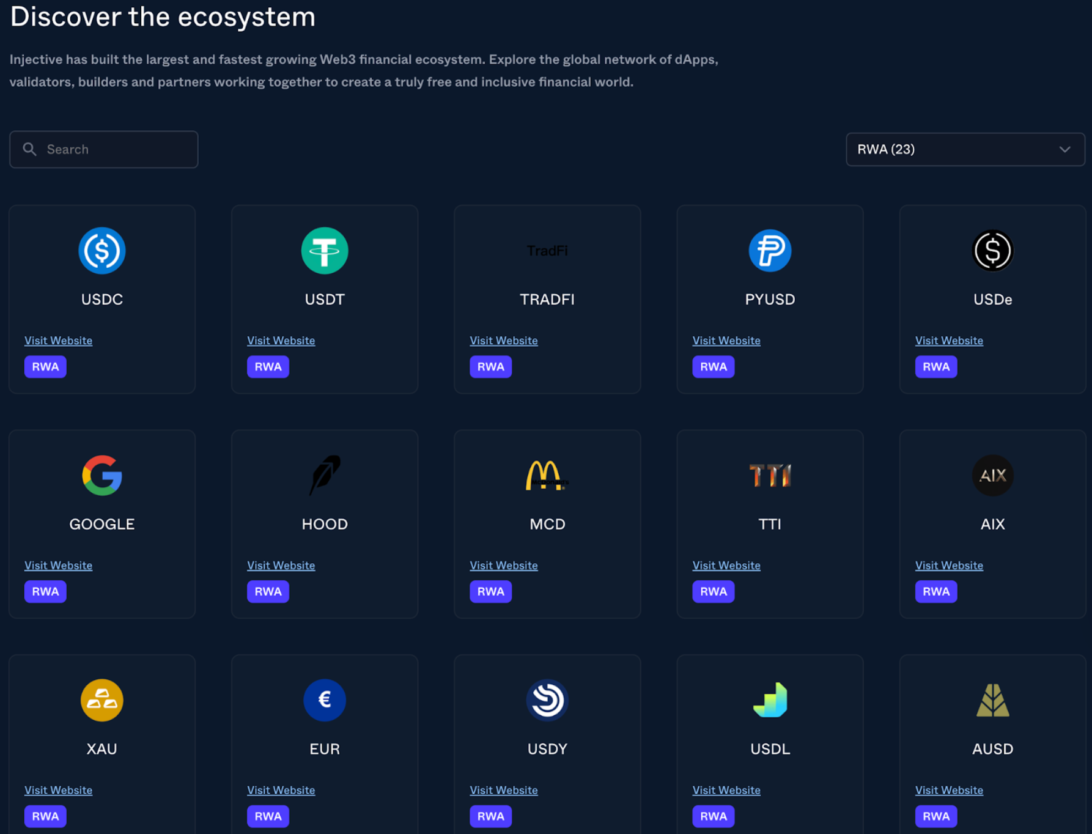Screen dimensions: 1092x834
Task: Open Visit Website link for PYUSD
Action: tap(726, 341)
